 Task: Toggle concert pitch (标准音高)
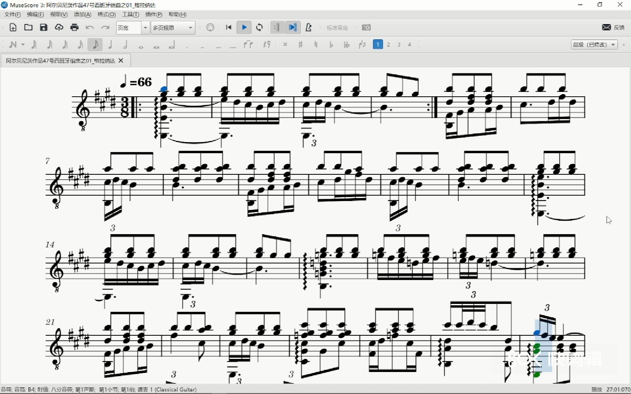click(x=337, y=28)
